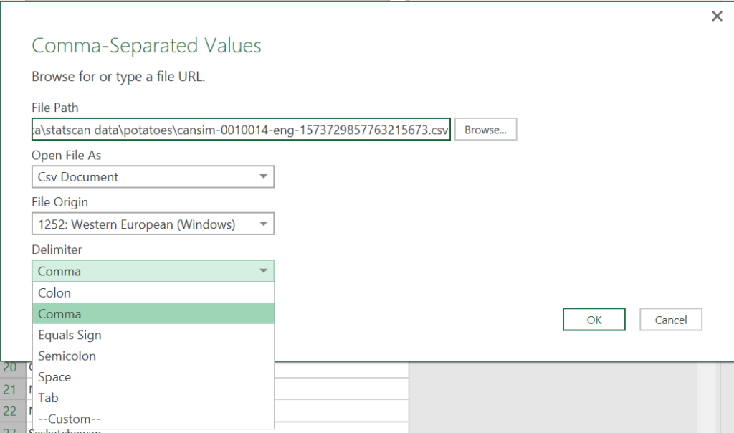
Task: Click the worksheet cell in row 21
Action: click(x=340, y=389)
